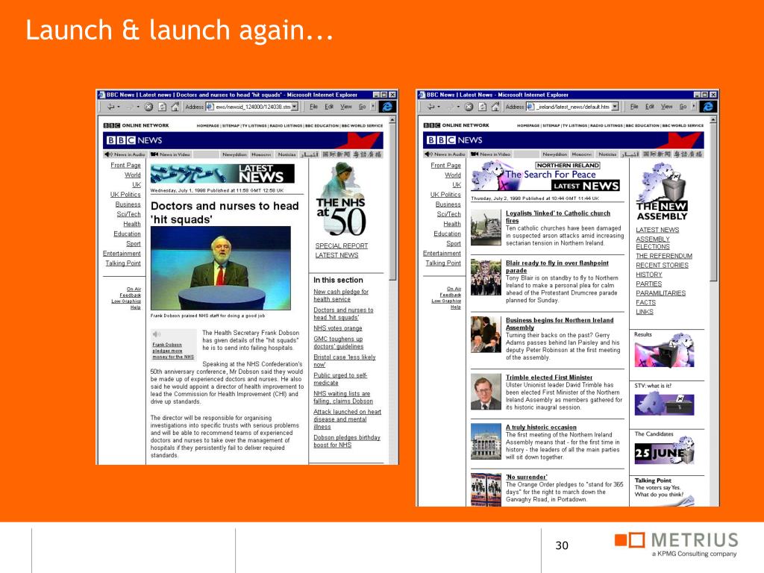Image resolution: width=764 pixels, height=573 pixels.
Task: Expand menu bar chevron in right window
Action: [694, 106]
